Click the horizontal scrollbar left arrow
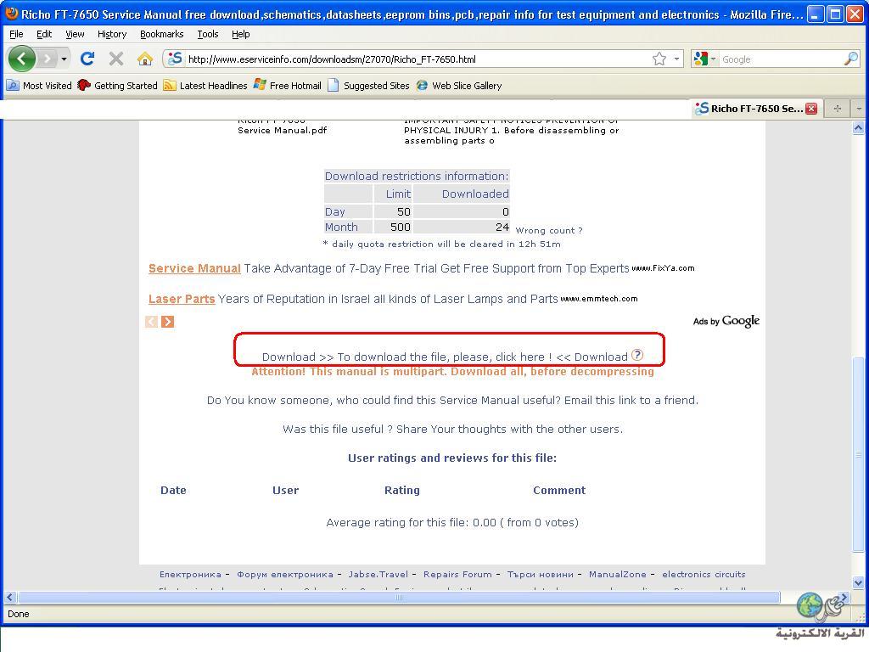Screen dimensions: 869x652 (x=10, y=597)
